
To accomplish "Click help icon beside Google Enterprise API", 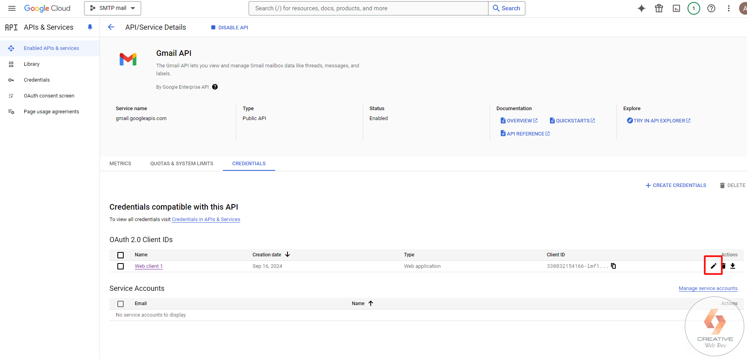I will [215, 87].
